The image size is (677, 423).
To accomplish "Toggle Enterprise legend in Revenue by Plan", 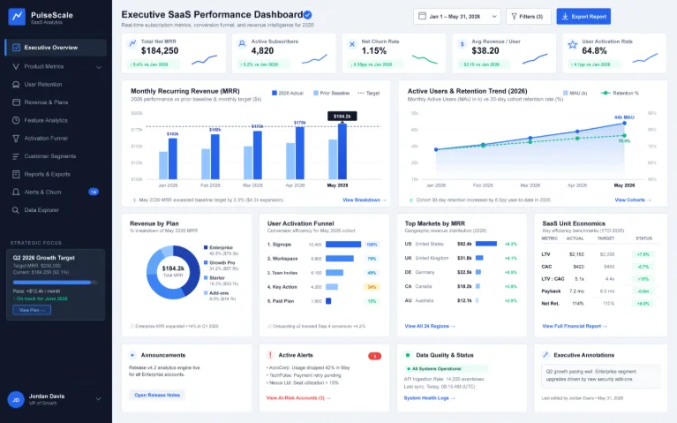I will coord(221,250).
